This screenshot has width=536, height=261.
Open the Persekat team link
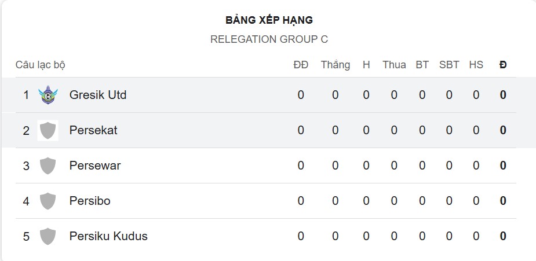93,130
